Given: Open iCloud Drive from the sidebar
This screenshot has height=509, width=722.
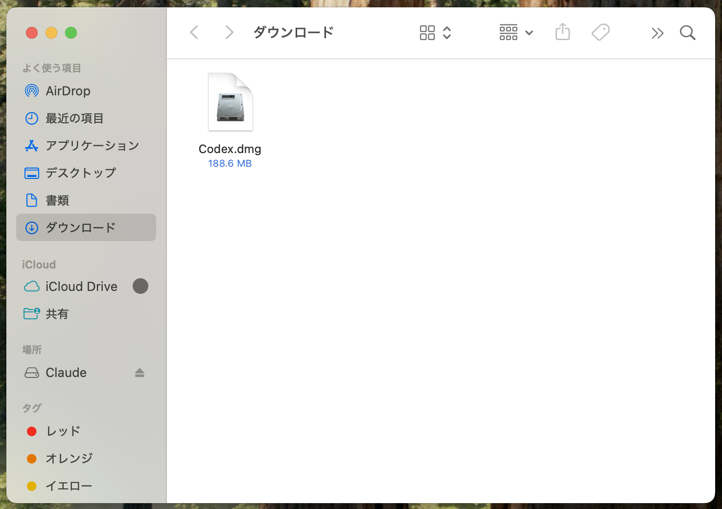Looking at the screenshot, I should tap(81, 286).
